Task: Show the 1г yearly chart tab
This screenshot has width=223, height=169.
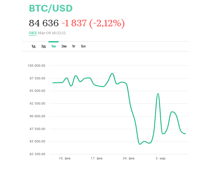Action: 74,46
